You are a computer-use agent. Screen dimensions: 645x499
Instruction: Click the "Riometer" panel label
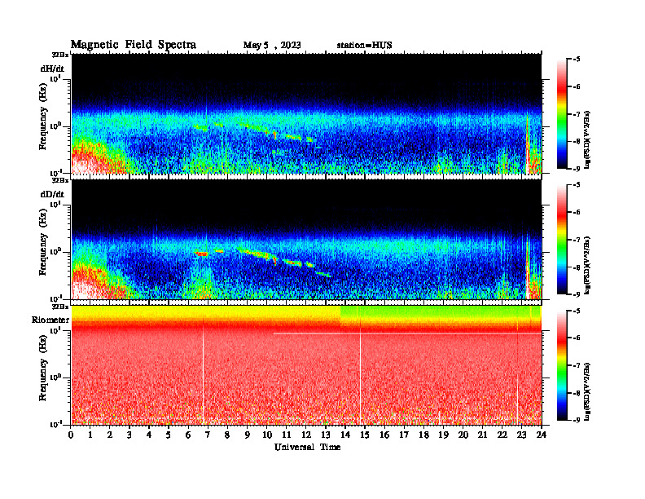click(x=50, y=320)
